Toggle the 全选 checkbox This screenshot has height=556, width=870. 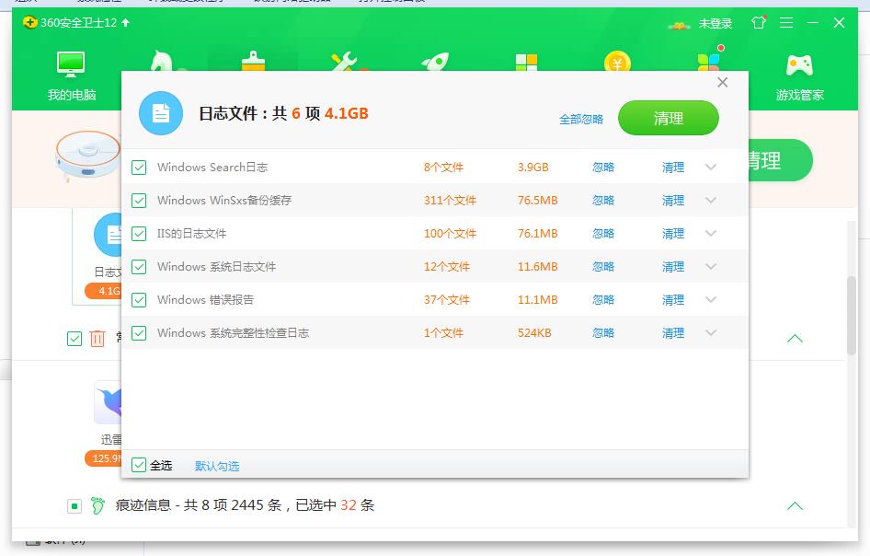[139, 465]
